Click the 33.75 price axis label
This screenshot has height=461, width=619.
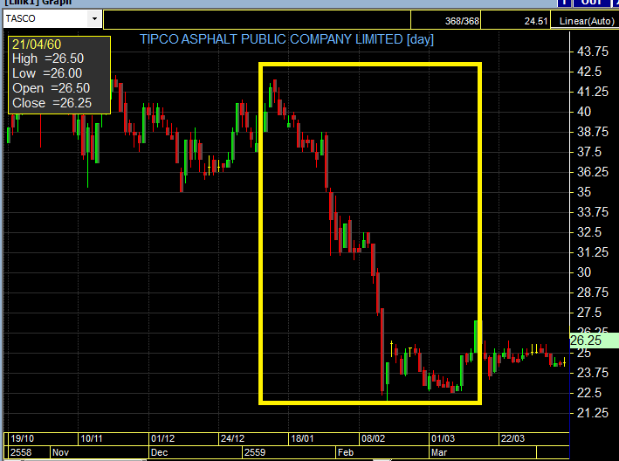593,212
